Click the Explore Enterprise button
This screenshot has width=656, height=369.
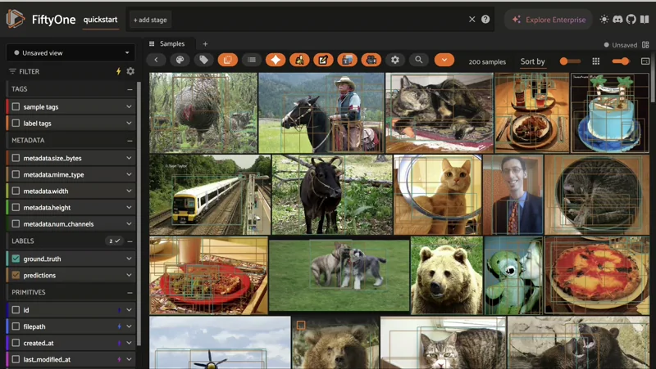tap(549, 19)
